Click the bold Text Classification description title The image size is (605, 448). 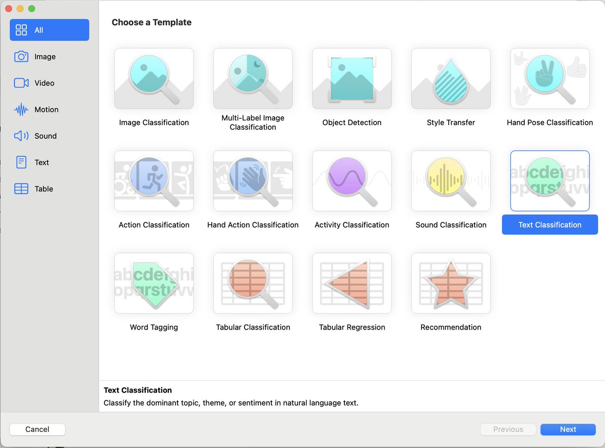138,390
